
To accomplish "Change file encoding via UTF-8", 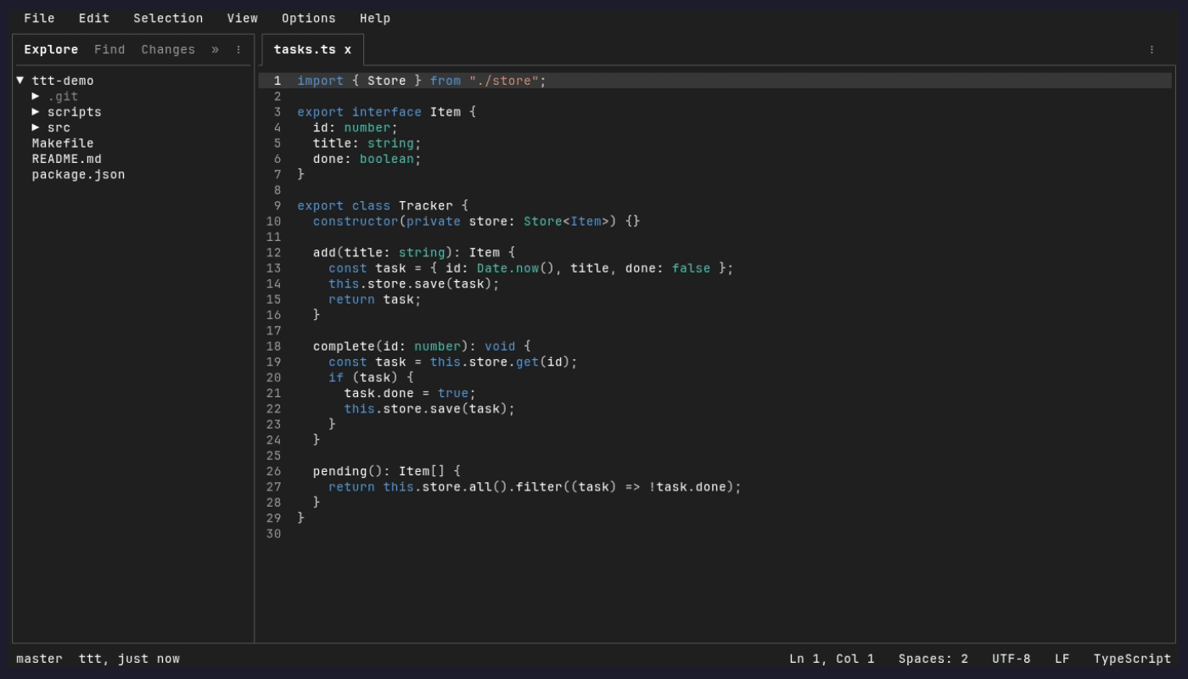I will click(x=1011, y=659).
